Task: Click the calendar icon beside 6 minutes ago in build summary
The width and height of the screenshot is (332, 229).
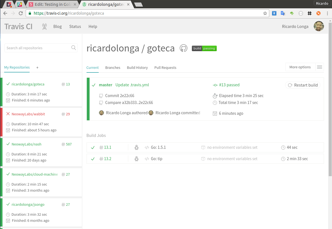Action: coord(215,113)
